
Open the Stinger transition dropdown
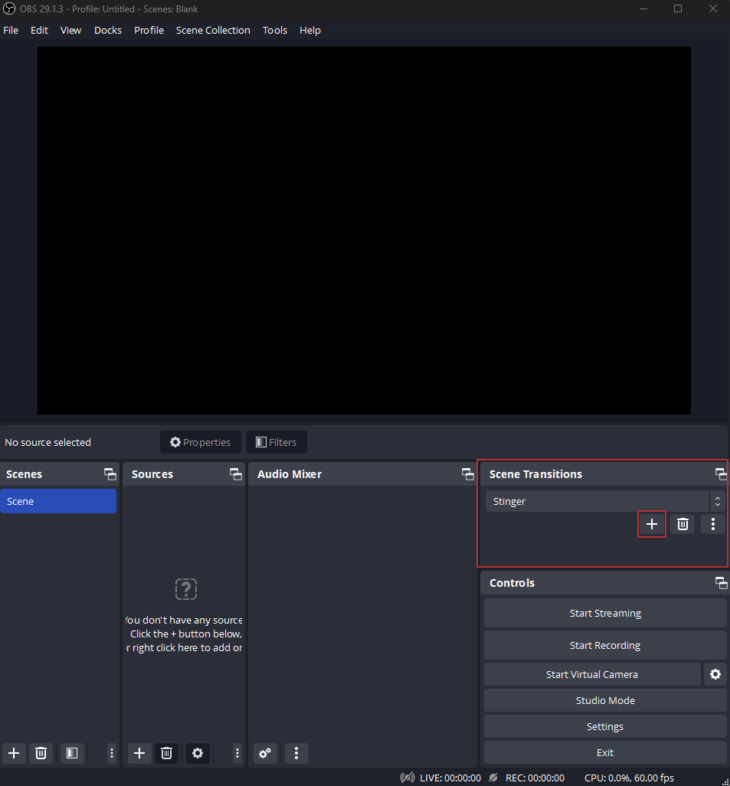tap(605, 502)
